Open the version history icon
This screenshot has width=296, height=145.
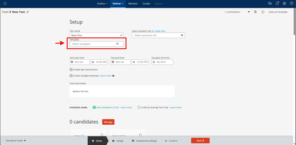click(255, 12)
